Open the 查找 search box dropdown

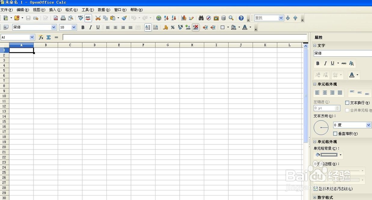click(281, 18)
